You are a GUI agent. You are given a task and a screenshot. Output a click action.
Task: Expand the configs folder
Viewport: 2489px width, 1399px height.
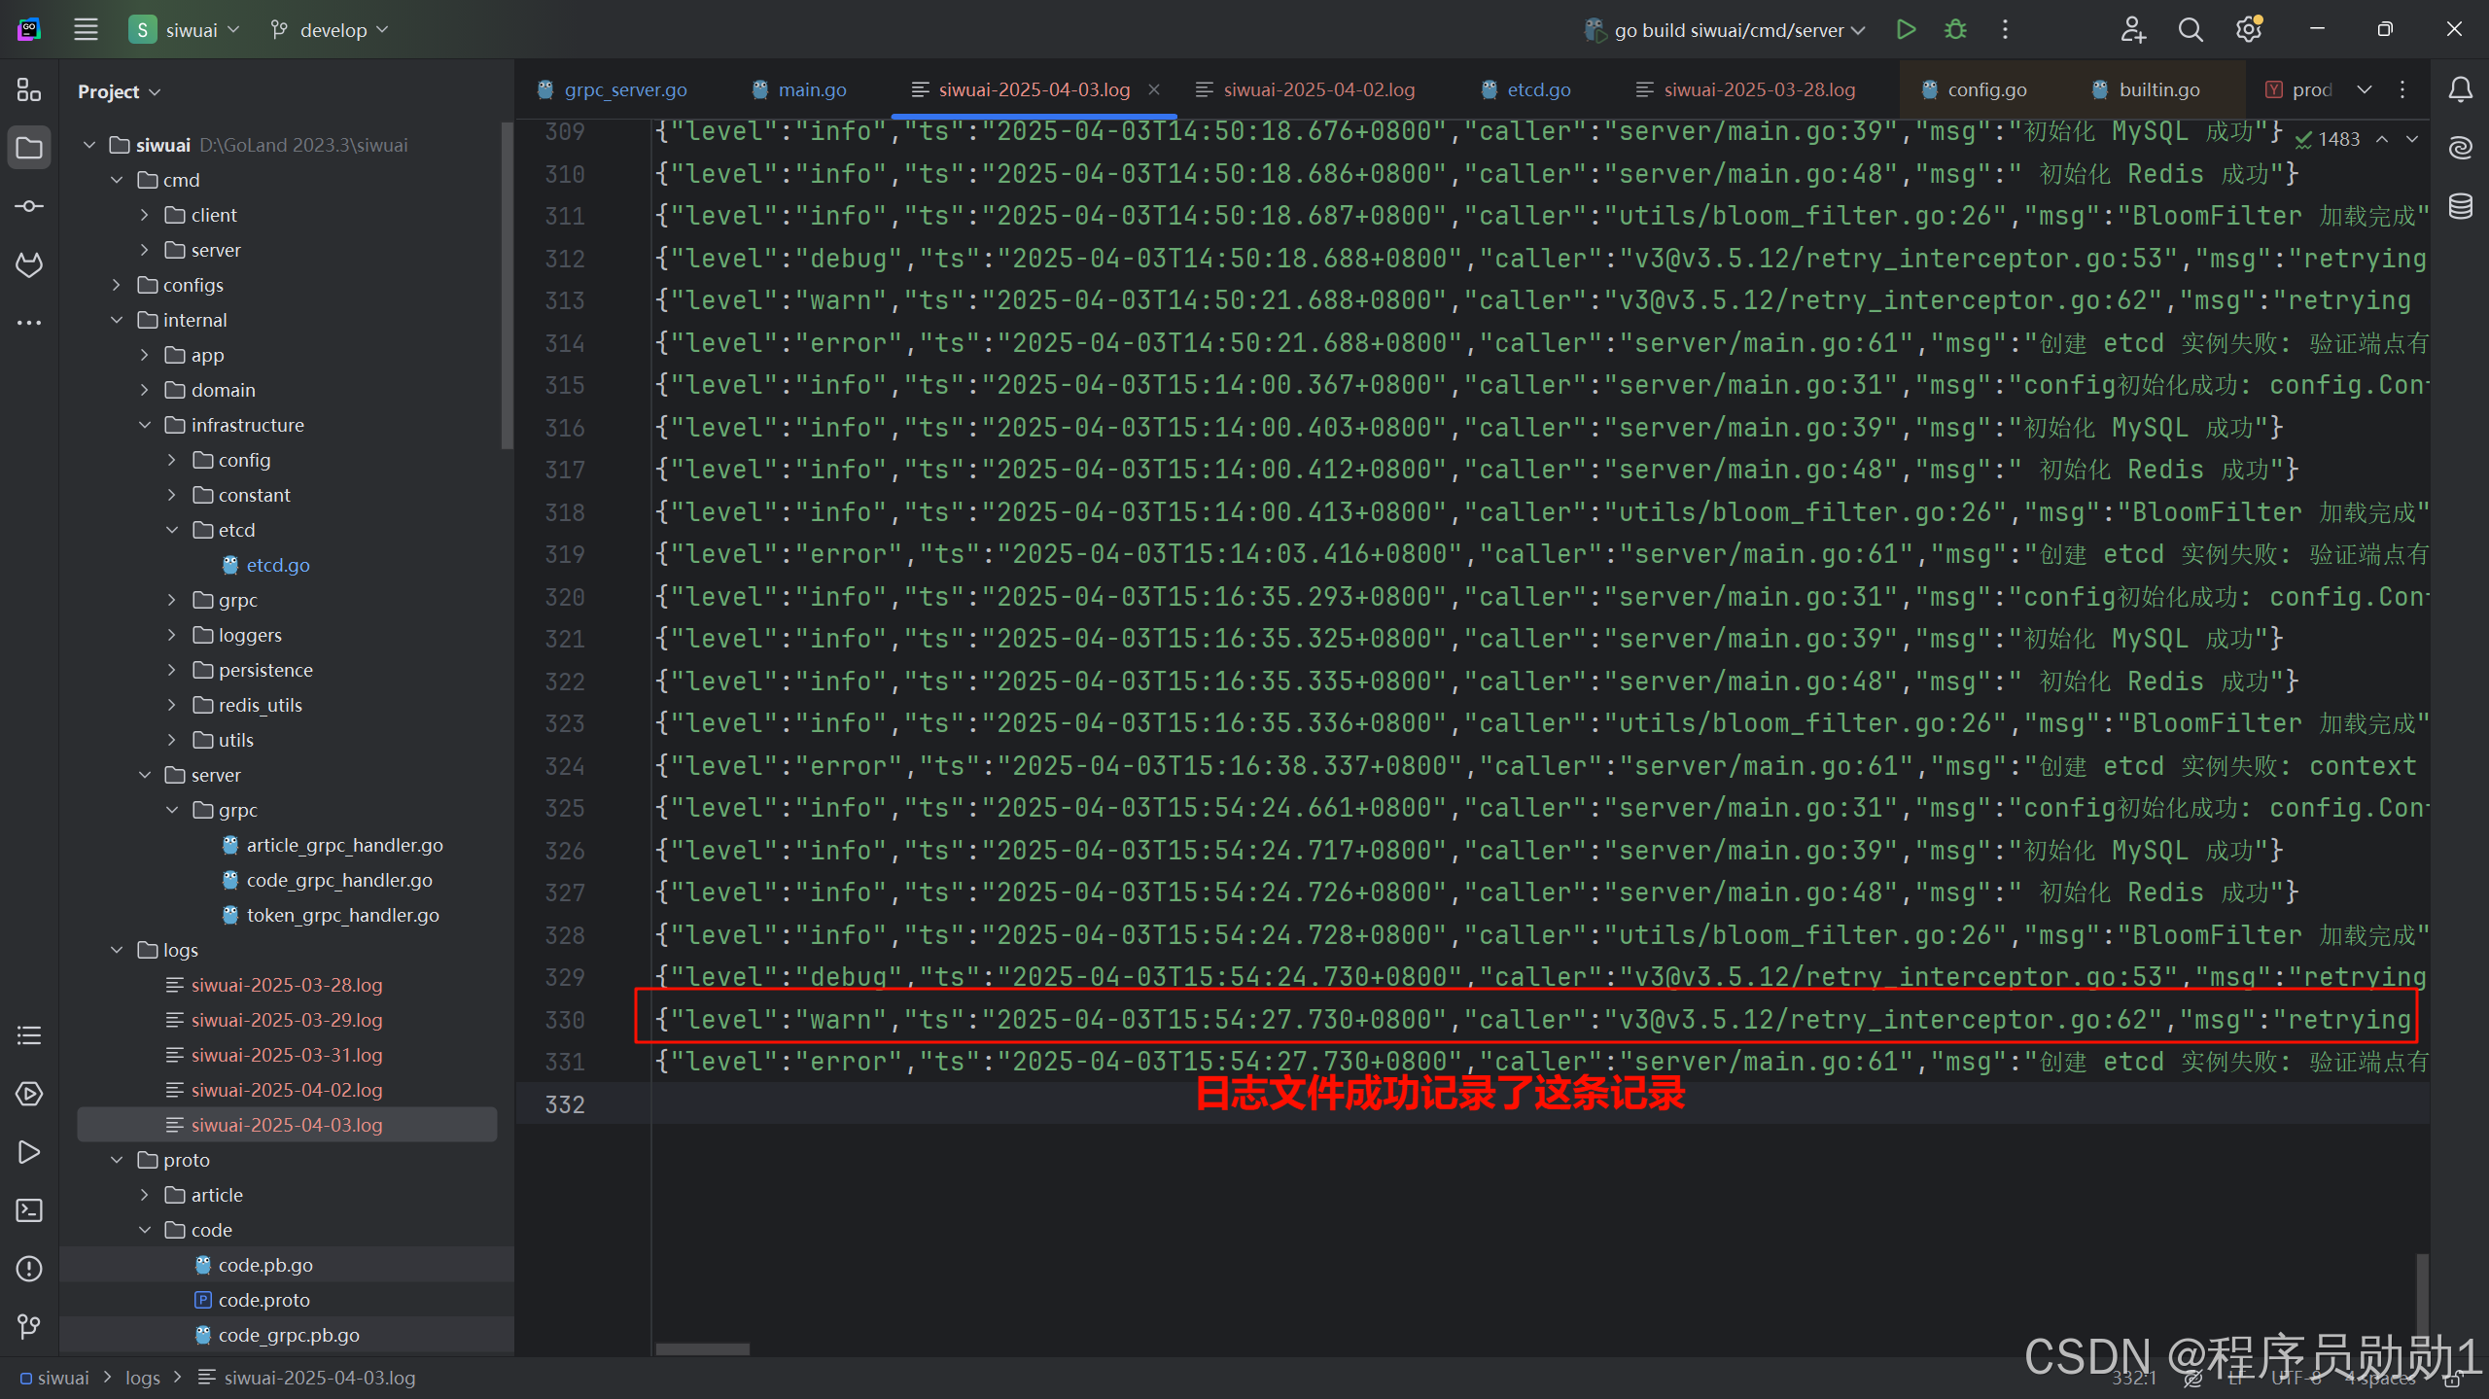pyautogui.click(x=117, y=285)
